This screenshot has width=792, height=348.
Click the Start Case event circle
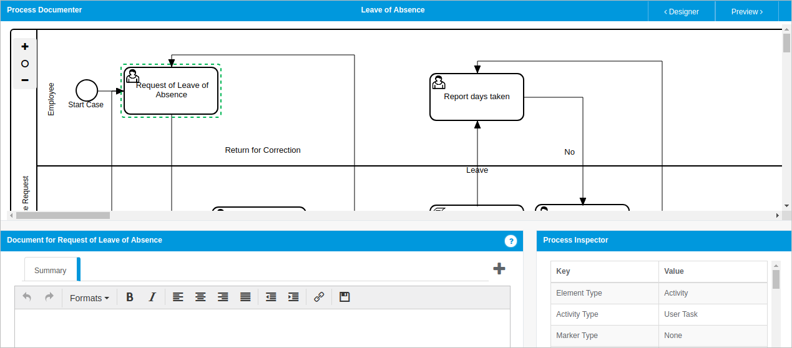(87, 90)
